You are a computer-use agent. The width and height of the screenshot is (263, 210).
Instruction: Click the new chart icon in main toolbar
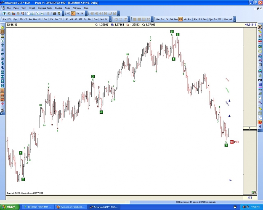[x=4, y=13]
